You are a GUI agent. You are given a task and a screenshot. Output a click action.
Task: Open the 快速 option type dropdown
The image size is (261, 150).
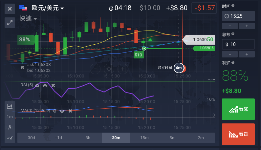(28, 19)
